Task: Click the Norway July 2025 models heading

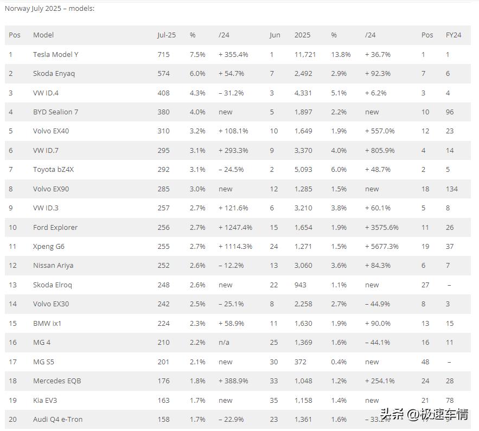Action: tap(49, 9)
